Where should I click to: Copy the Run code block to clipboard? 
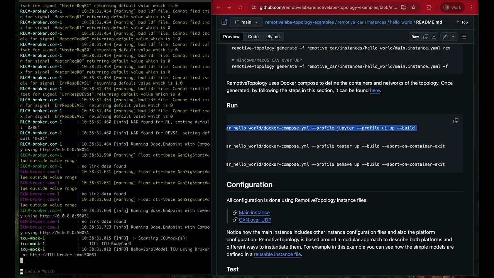point(456,121)
